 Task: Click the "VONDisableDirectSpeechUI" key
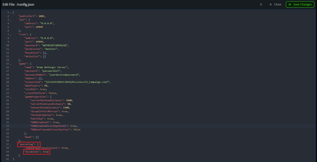(x=49, y=126)
